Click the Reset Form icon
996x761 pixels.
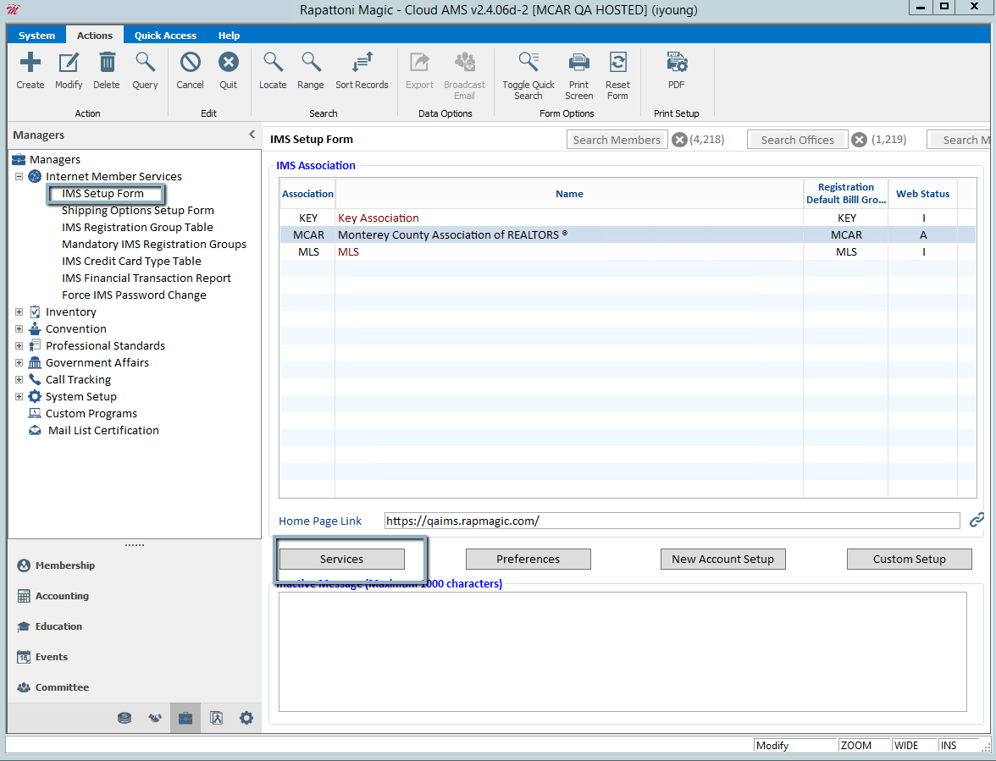[x=617, y=63]
